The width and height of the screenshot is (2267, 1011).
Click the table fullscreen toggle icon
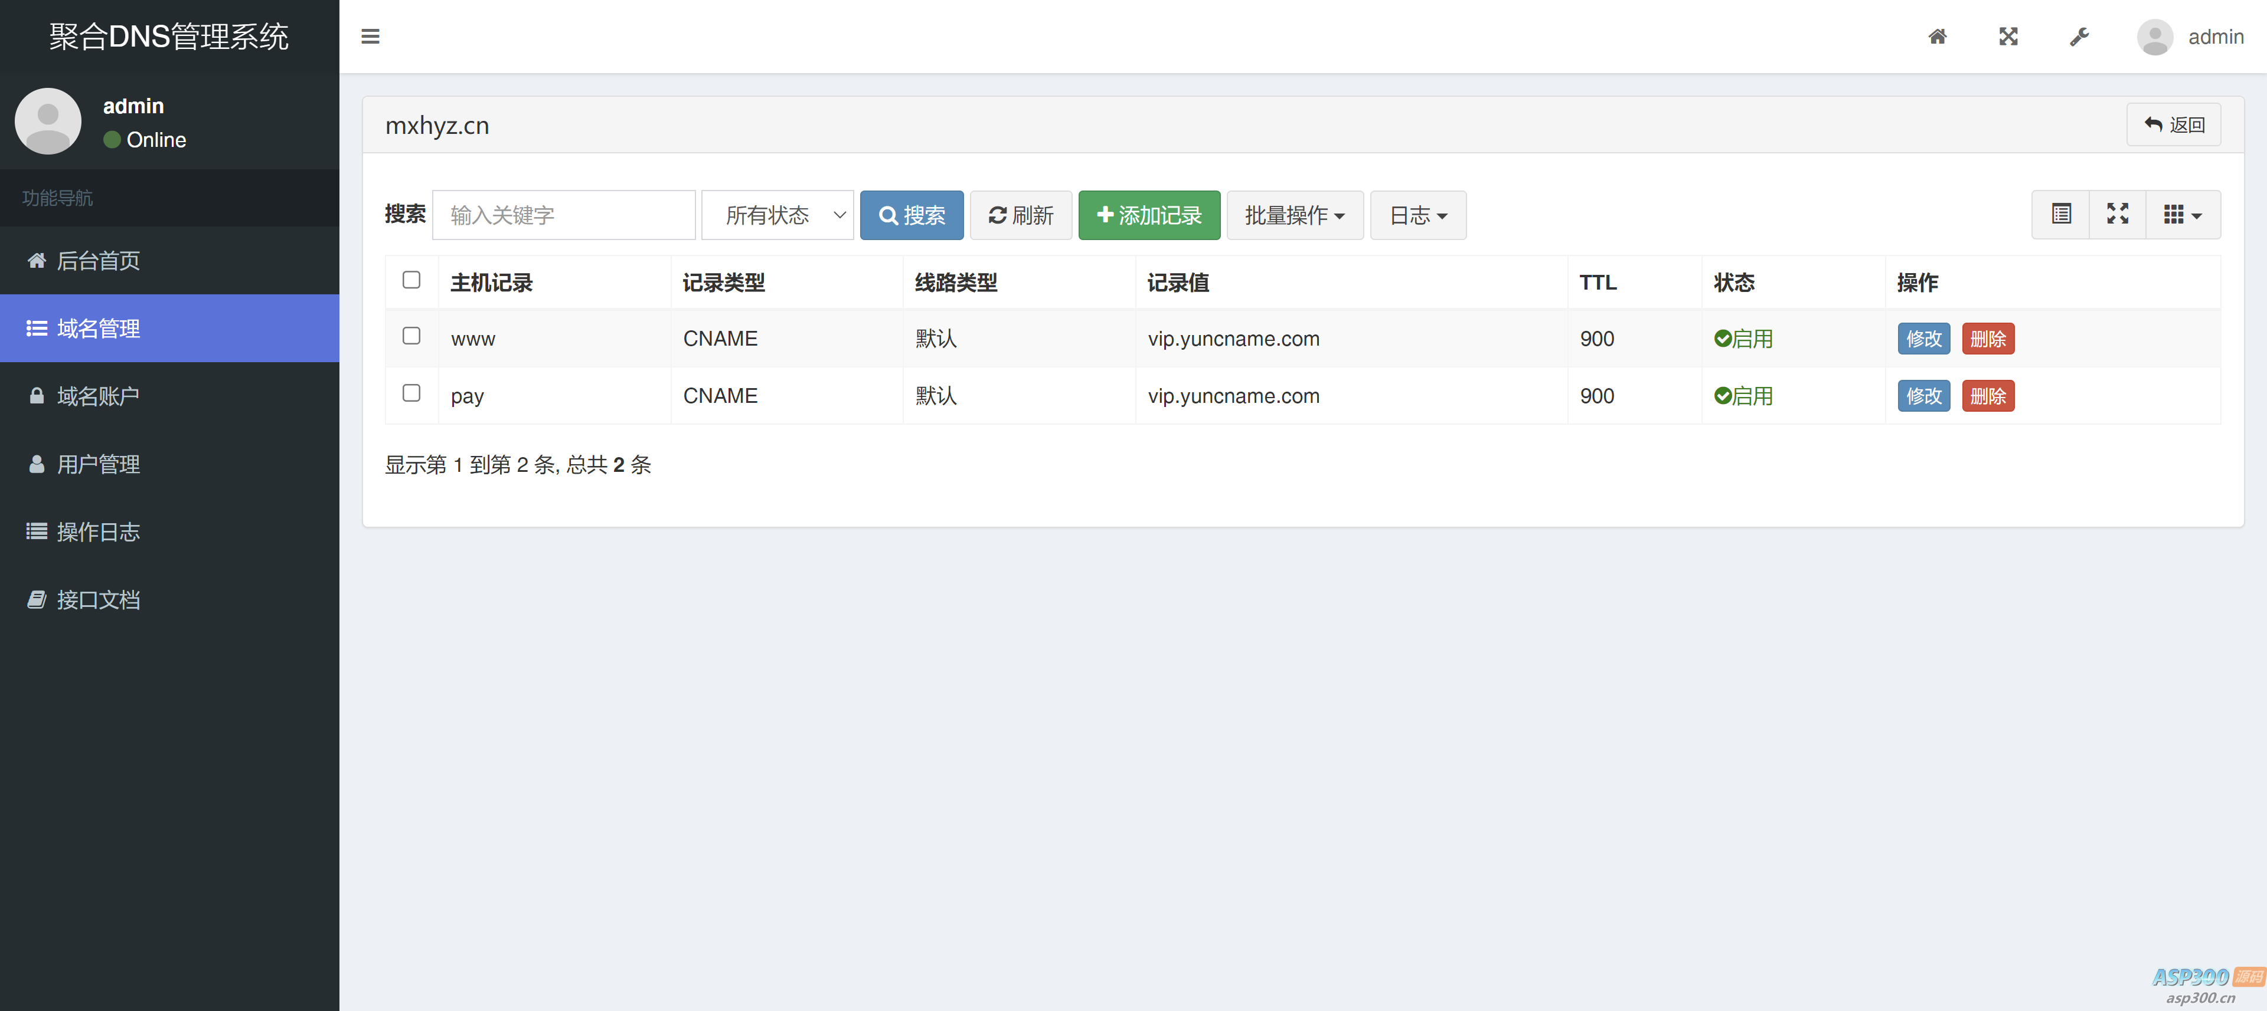(x=2118, y=215)
